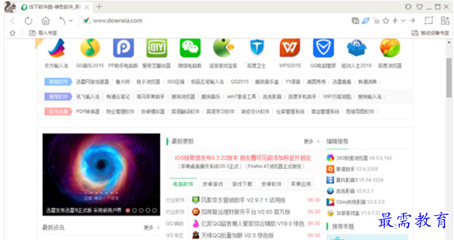This screenshot has width=454, height=240.
Task: Bookmark this page with star icon in address bar
Action: [385, 21]
